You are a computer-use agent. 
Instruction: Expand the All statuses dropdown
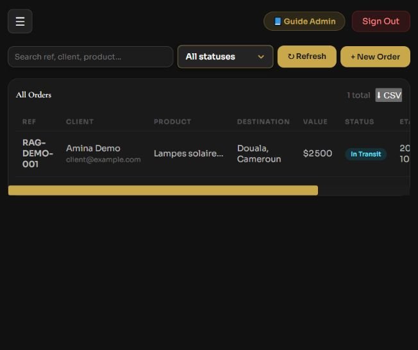(225, 56)
